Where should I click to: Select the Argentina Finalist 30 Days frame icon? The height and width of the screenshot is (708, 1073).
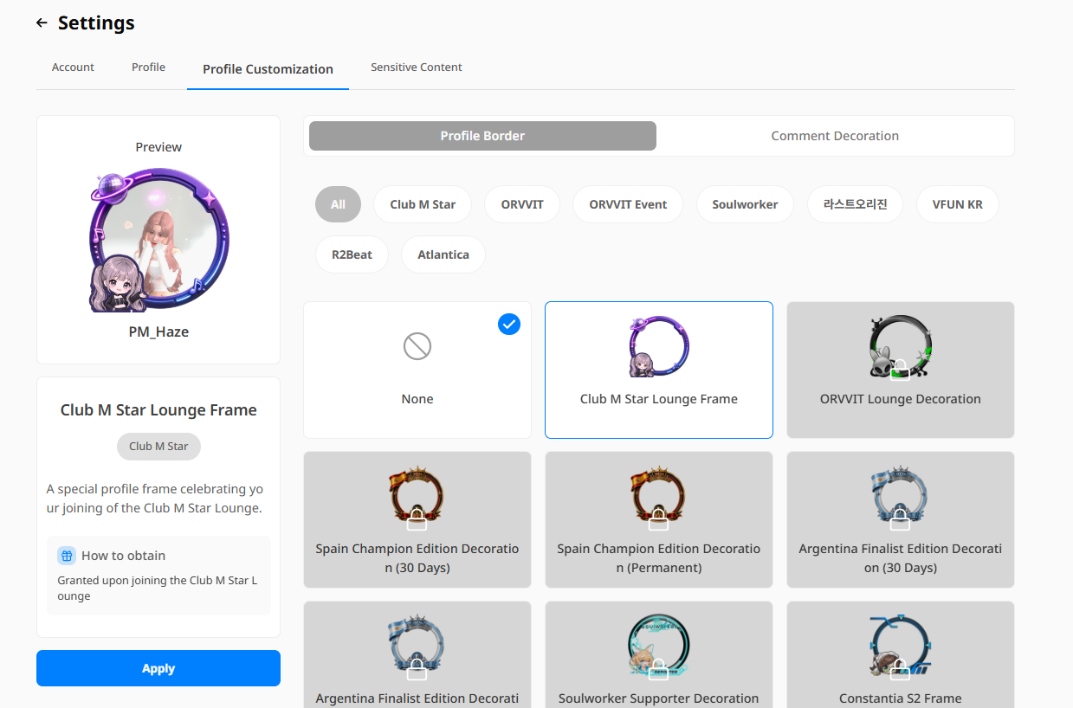901,497
